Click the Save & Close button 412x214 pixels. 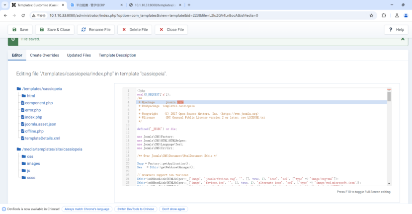point(54,30)
